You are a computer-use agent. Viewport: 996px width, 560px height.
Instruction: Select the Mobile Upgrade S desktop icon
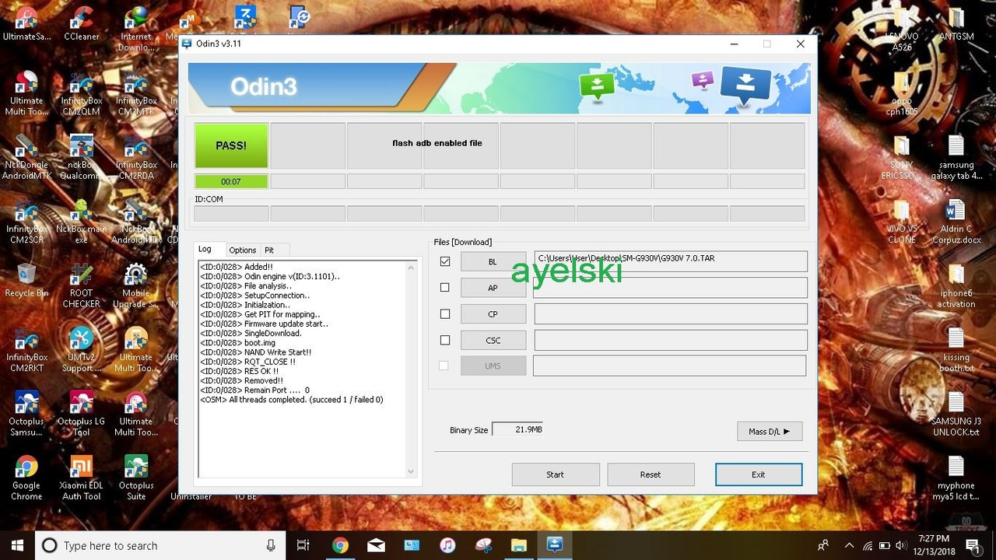click(136, 286)
